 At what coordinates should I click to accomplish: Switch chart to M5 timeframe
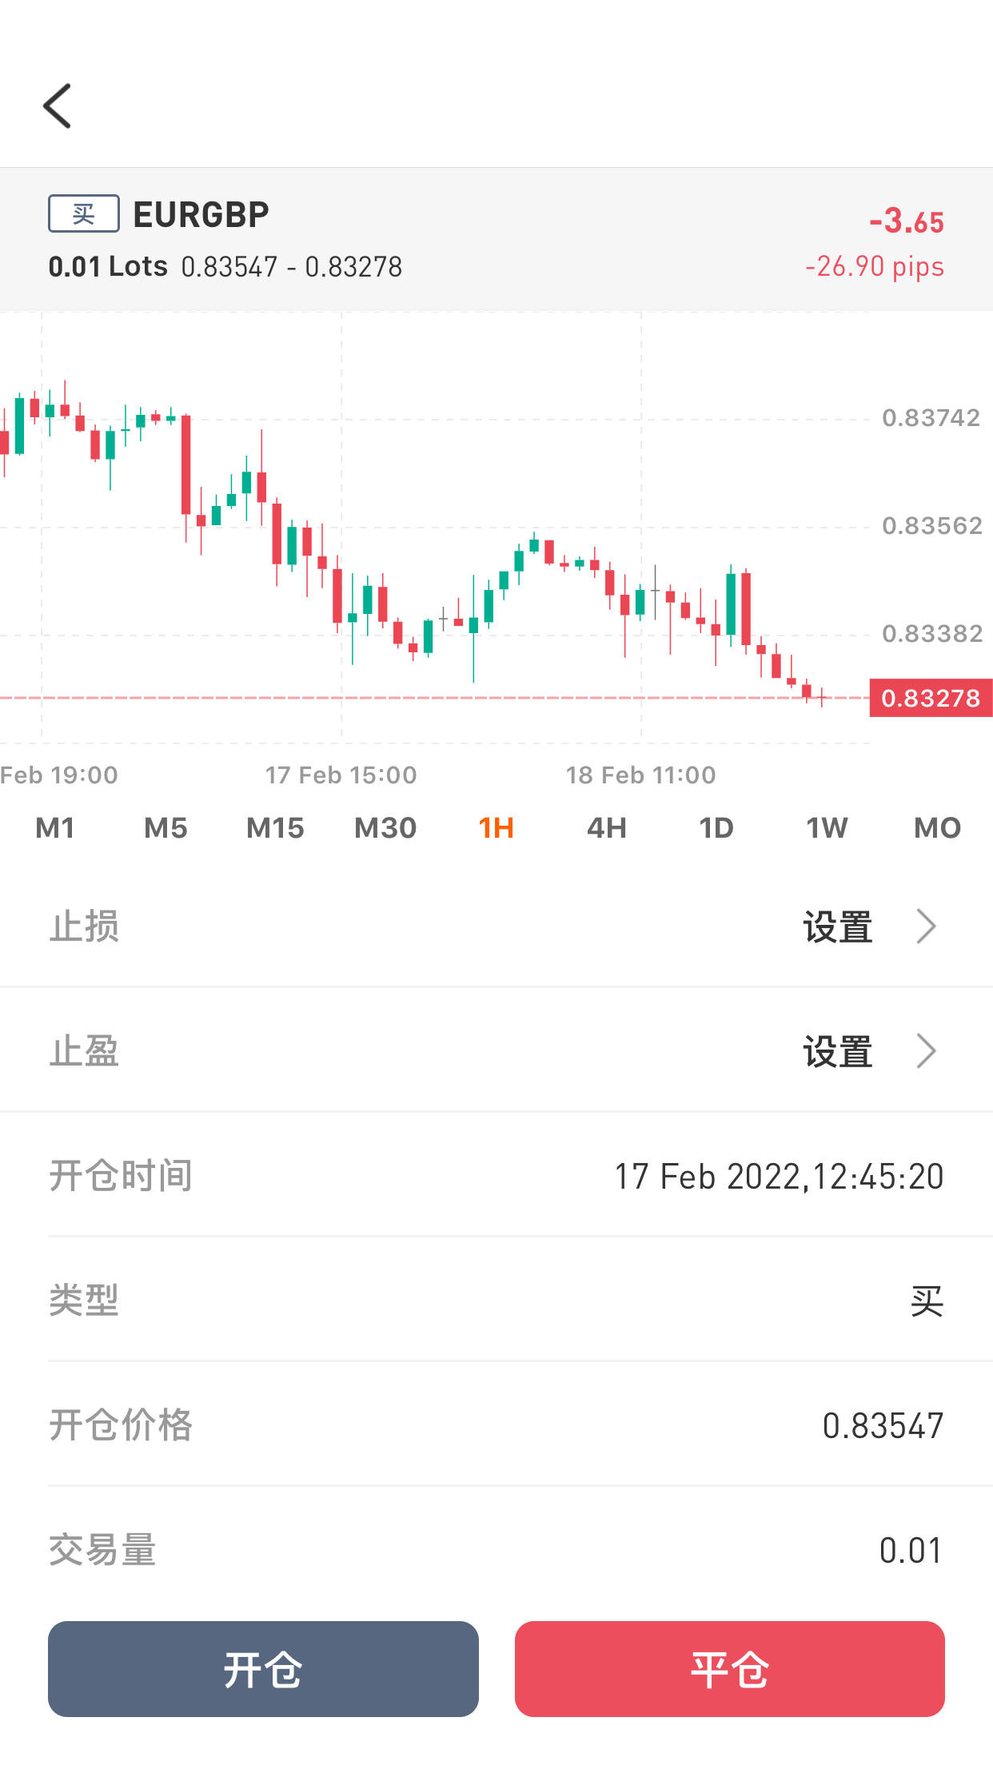click(165, 827)
